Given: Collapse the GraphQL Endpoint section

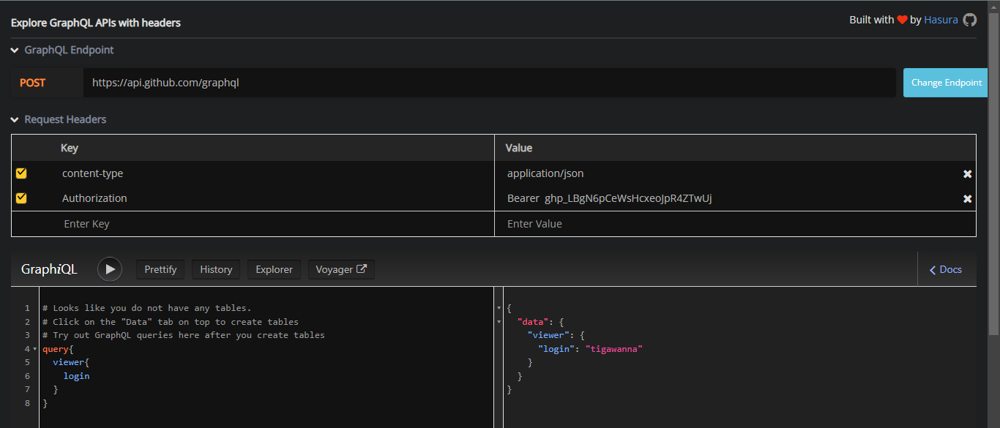Looking at the screenshot, I should (x=15, y=50).
